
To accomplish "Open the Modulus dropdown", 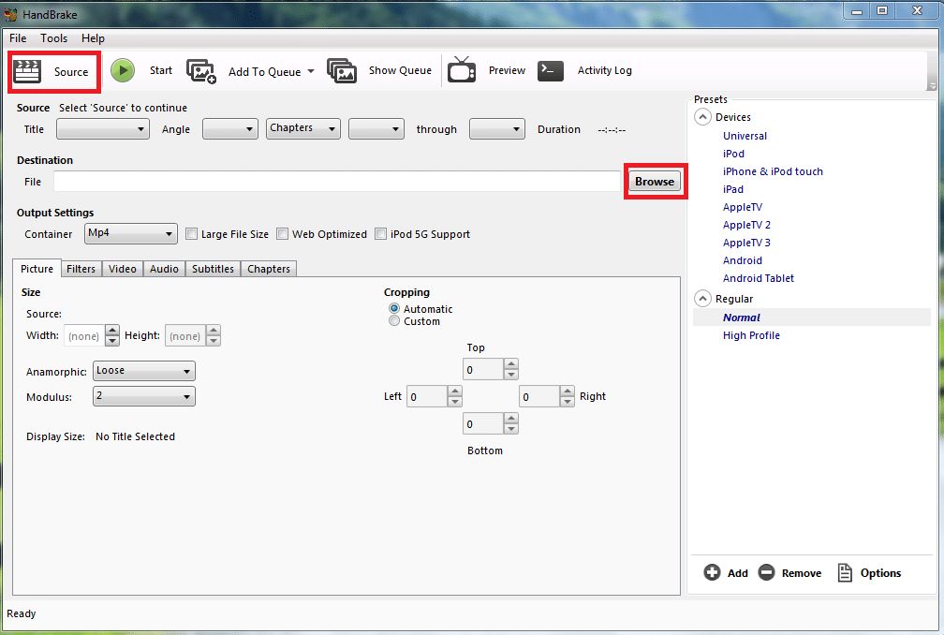I will tap(144, 397).
